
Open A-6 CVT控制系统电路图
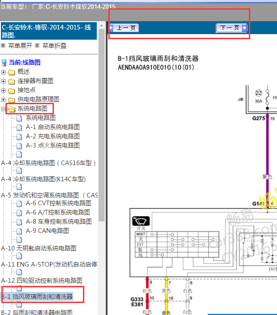click(x=59, y=203)
